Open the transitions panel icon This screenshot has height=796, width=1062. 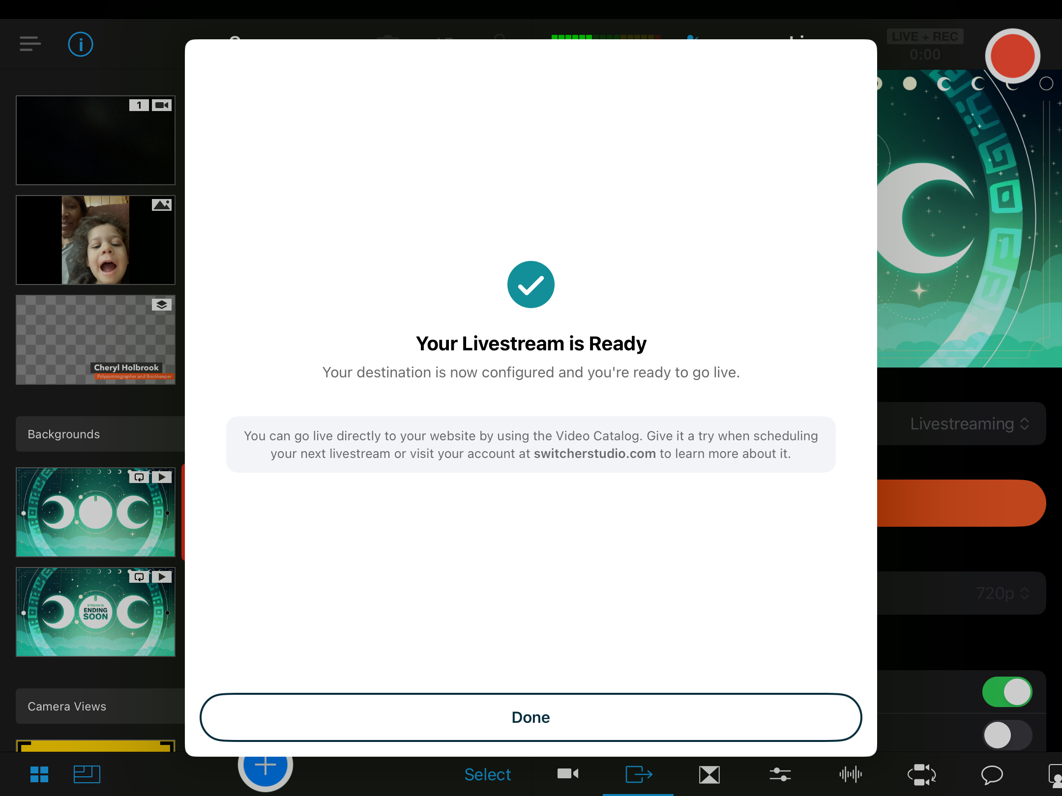point(709,774)
